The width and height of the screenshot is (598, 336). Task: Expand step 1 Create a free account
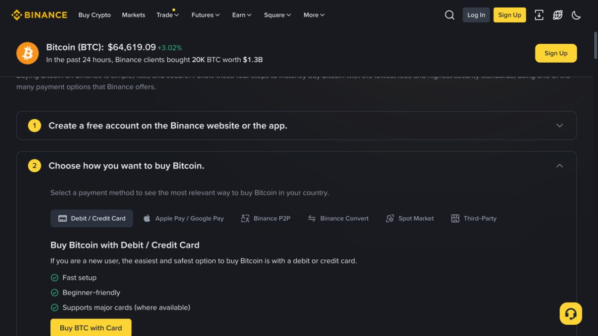tap(297, 126)
